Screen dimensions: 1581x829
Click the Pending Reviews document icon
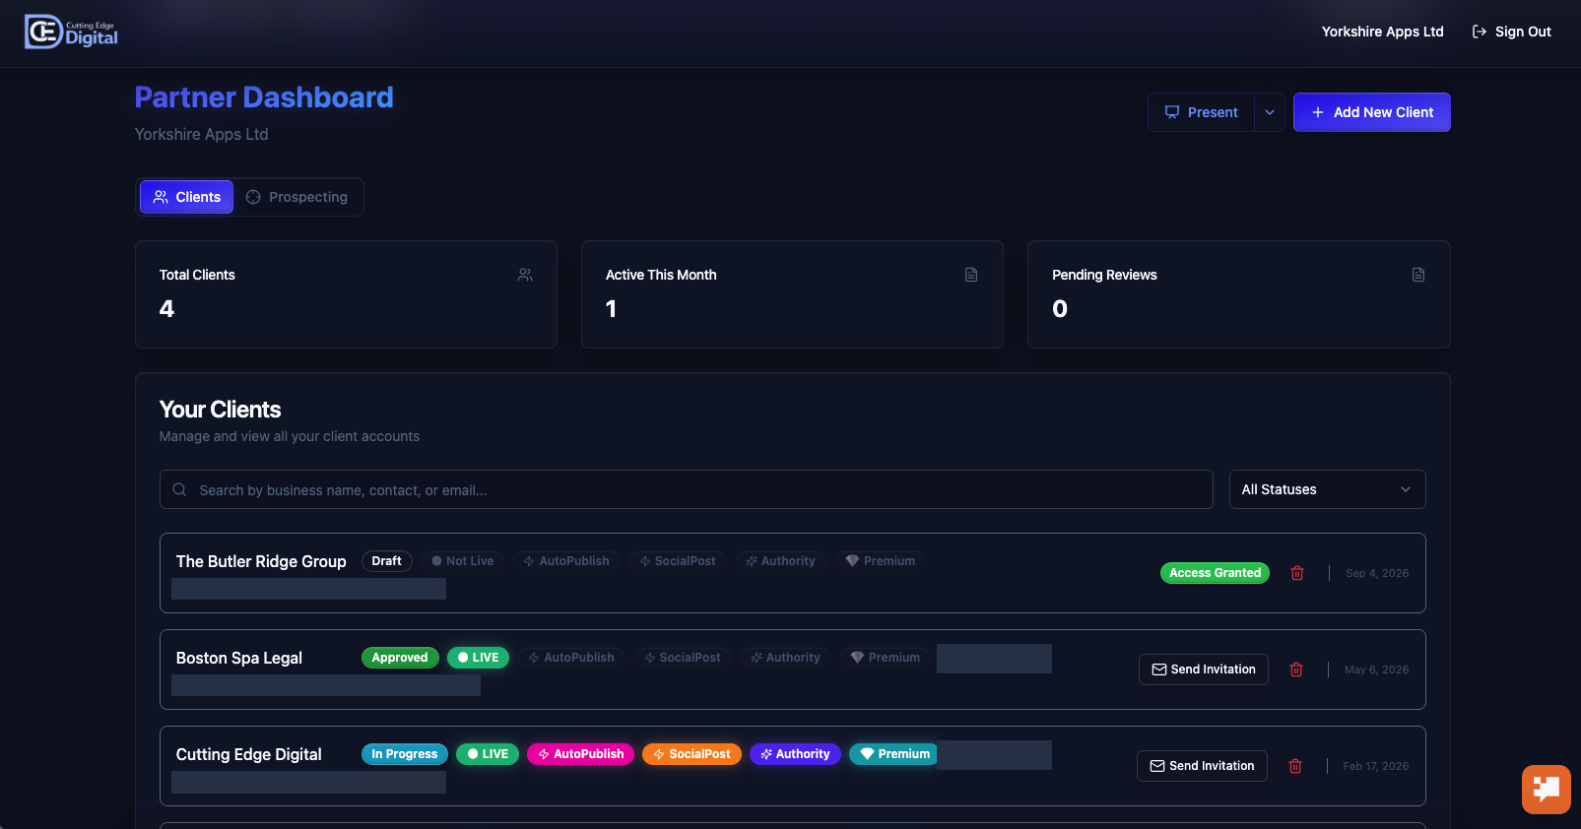pos(1418,275)
